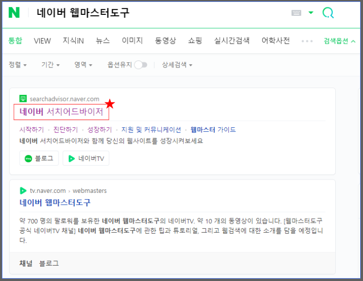Expand the search suggestions dropdown arrow
363x281 pixels.
tap(311, 12)
